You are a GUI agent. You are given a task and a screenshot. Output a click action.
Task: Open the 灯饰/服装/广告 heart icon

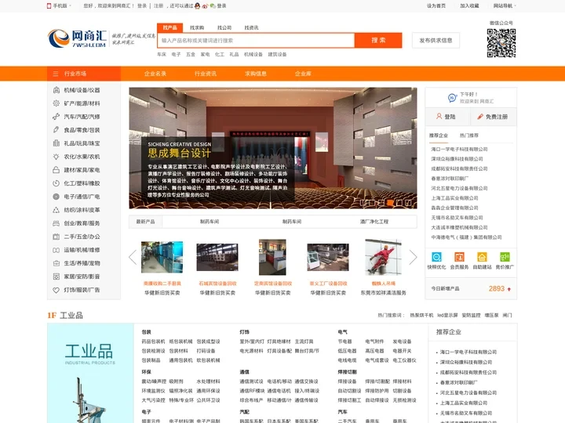coord(56,290)
